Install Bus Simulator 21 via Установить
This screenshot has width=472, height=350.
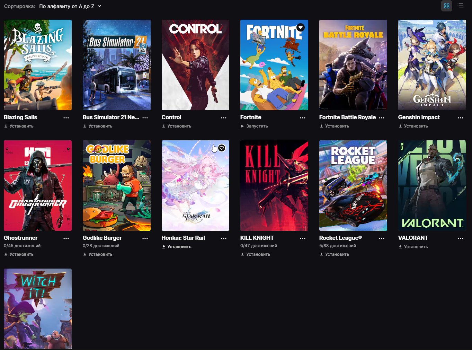(98, 126)
